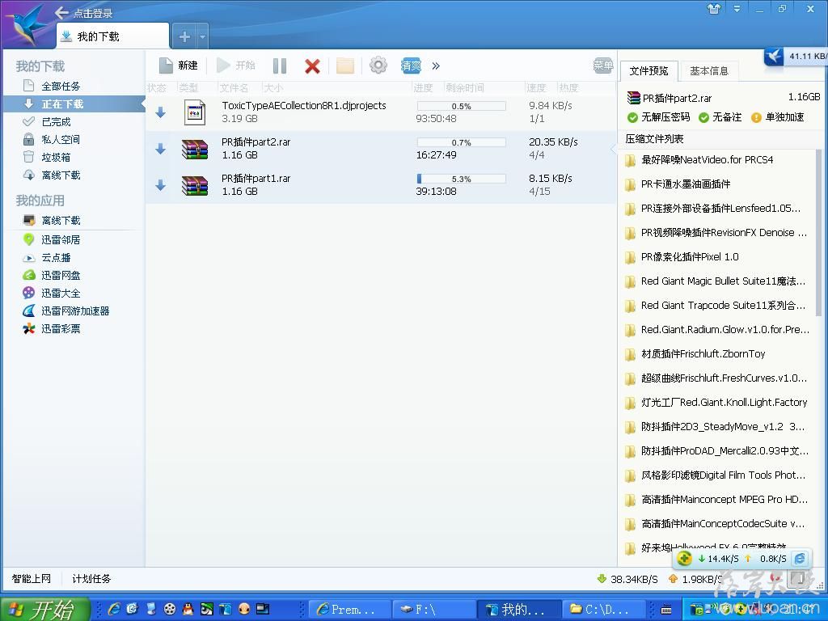
Task: Open the Windows 开始 Start menu
Action: (x=45, y=610)
